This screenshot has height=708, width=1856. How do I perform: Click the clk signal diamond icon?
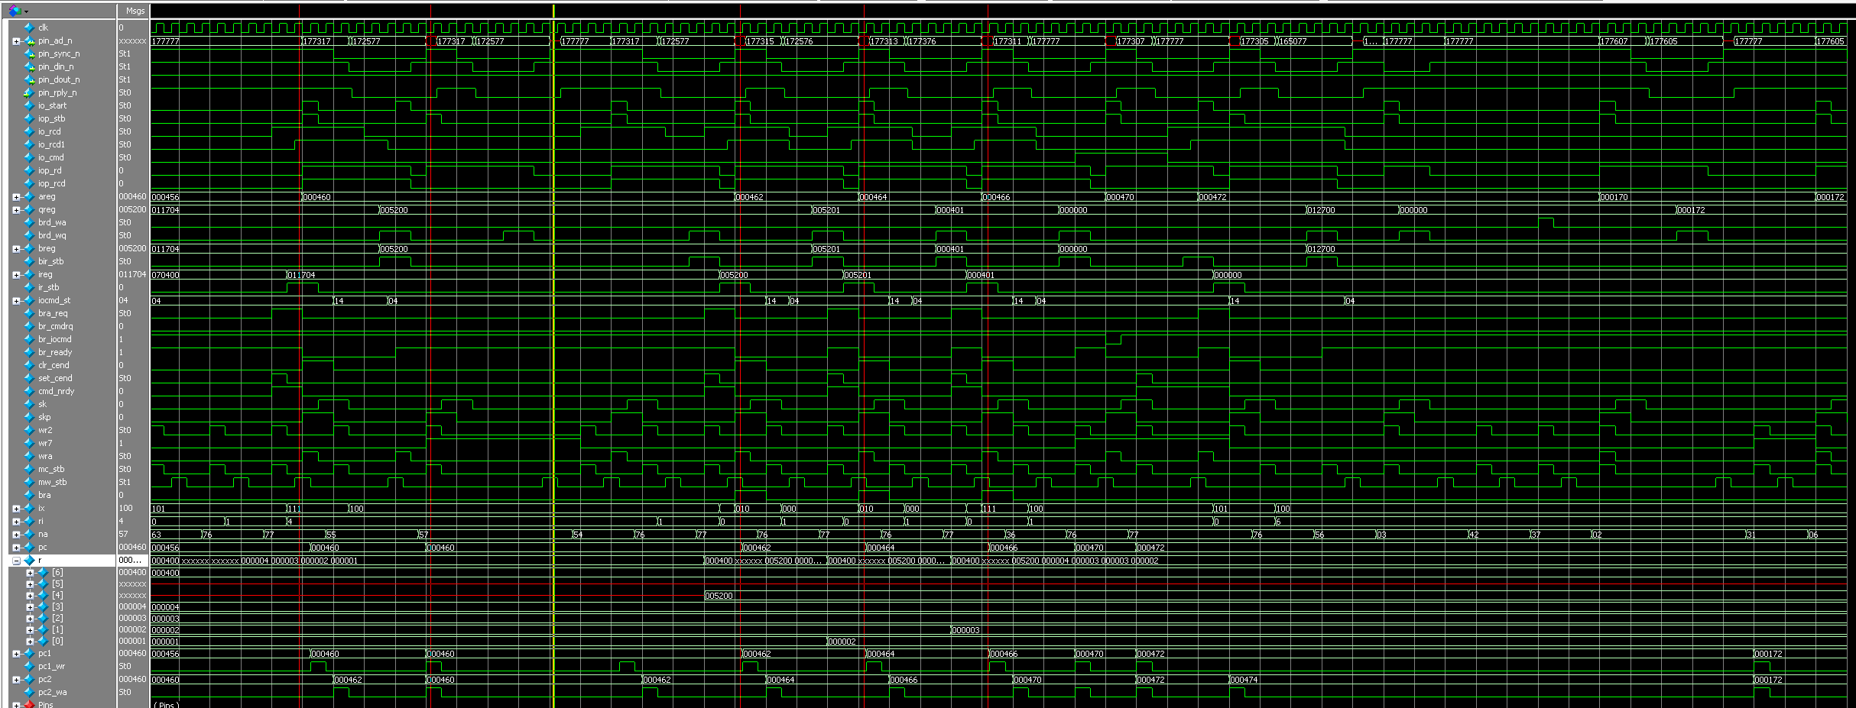(x=29, y=27)
